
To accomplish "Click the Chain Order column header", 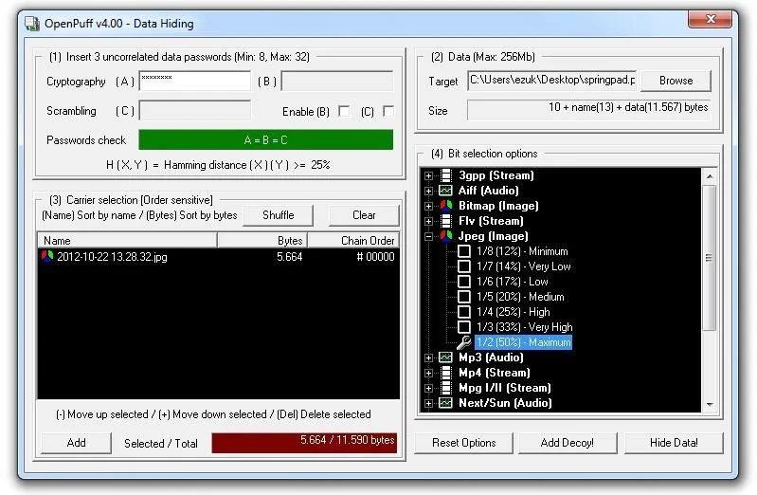I will tap(354, 240).
